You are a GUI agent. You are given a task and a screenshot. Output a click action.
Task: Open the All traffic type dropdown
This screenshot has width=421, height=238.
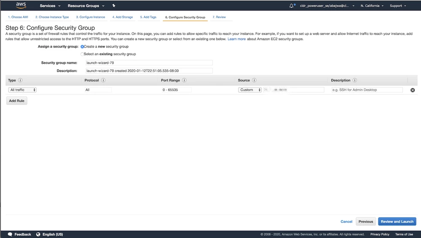(x=22, y=90)
